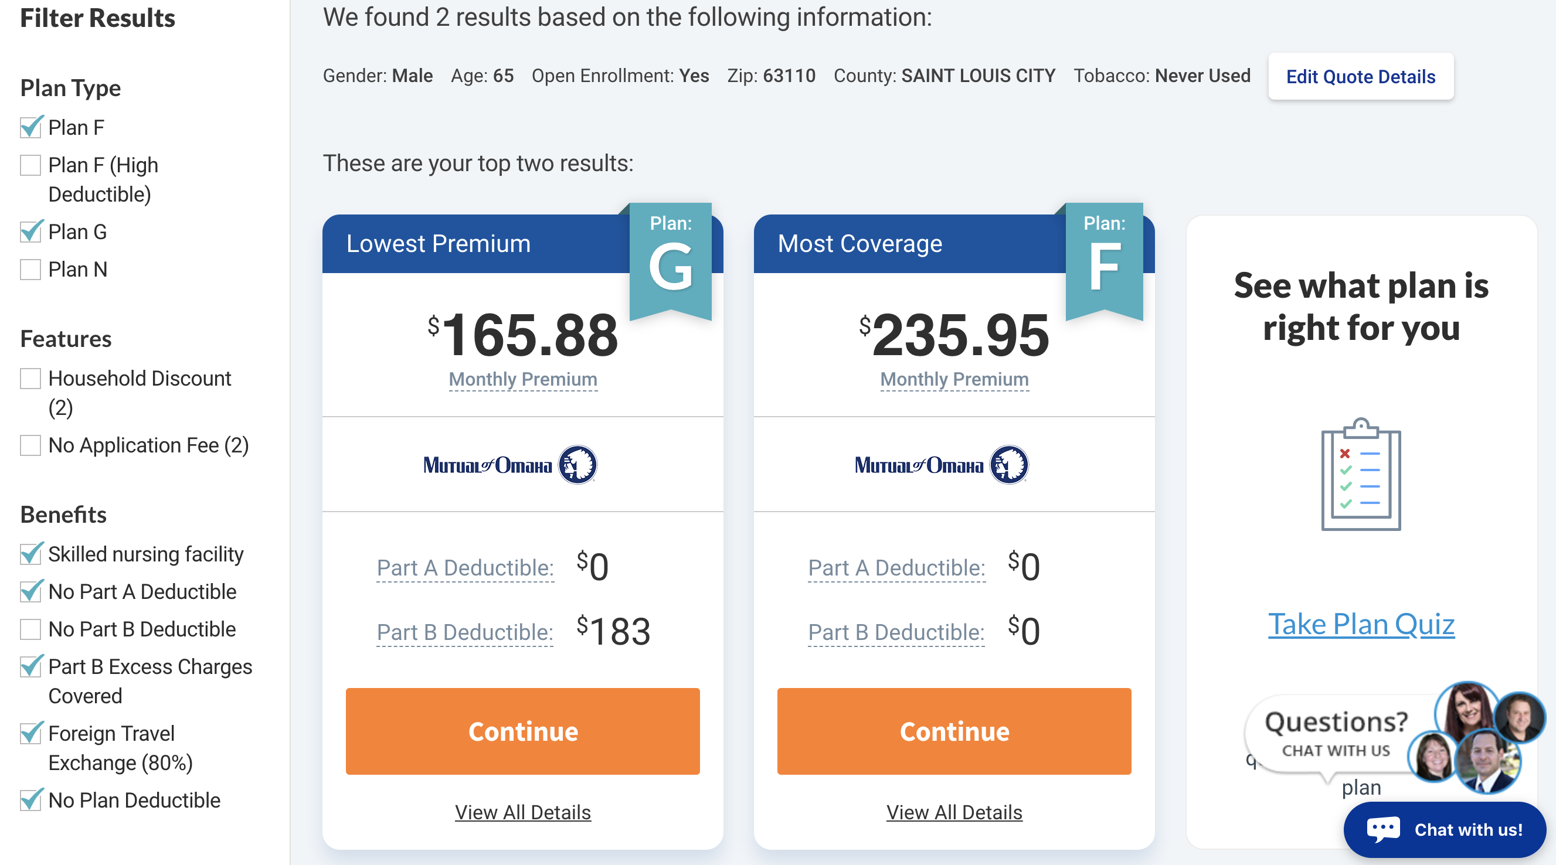Open the Take Plan Quiz link
This screenshot has height=865, width=1556.
pos(1360,624)
